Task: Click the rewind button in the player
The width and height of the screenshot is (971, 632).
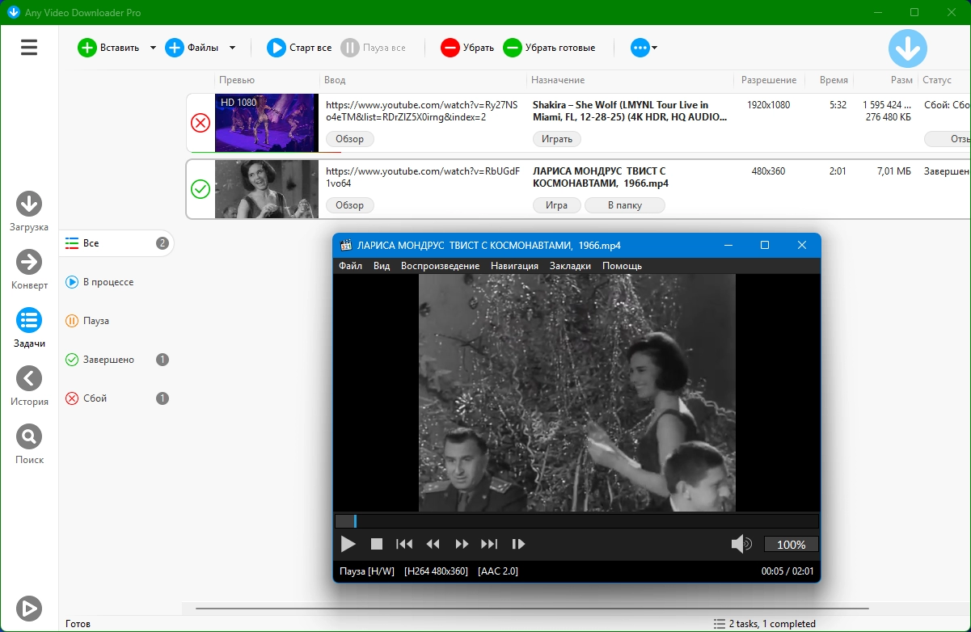Action: pos(433,545)
